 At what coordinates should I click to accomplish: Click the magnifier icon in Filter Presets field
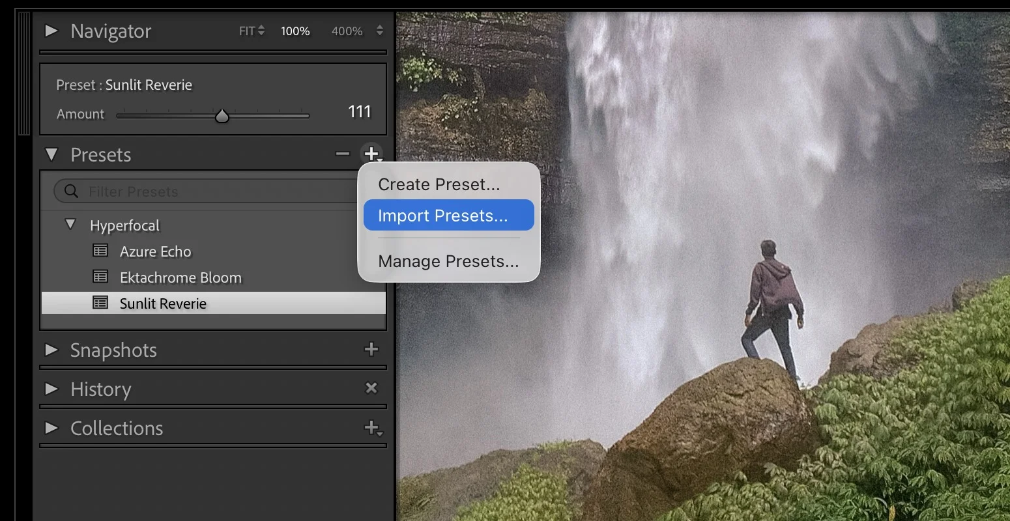point(70,191)
